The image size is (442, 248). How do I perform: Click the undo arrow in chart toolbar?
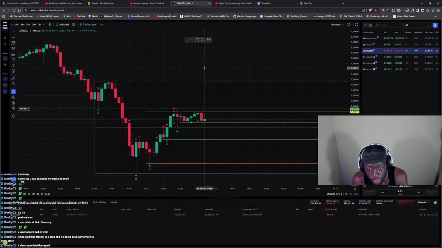(101, 24)
